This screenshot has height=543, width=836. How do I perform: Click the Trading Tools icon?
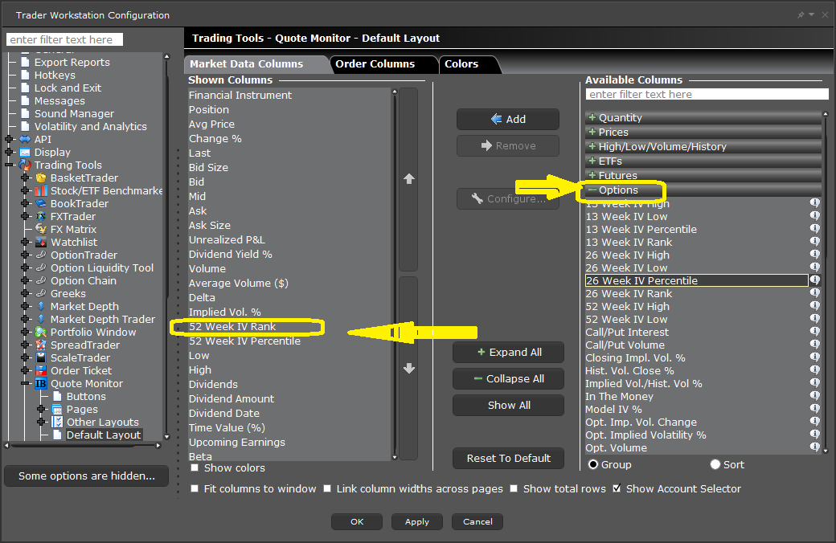pos(25,165)
